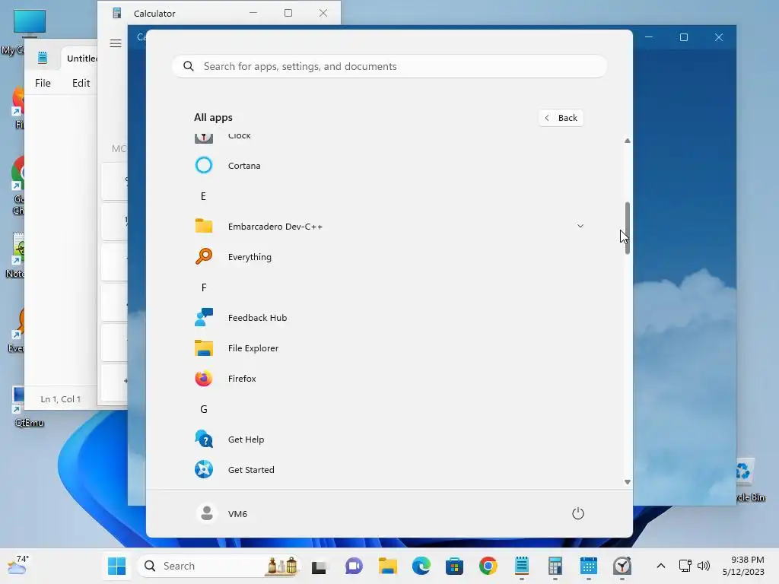Jump to letter G section header
779x584 pixels.
pyautogui.click(x=204, y=409)
